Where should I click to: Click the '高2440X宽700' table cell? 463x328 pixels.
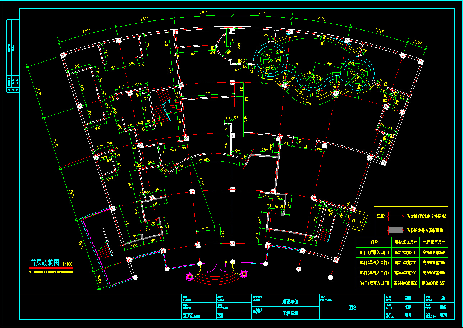[x=405, y=263]
